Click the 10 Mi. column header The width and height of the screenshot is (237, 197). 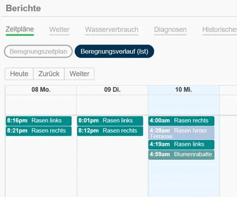click(184, 90)
